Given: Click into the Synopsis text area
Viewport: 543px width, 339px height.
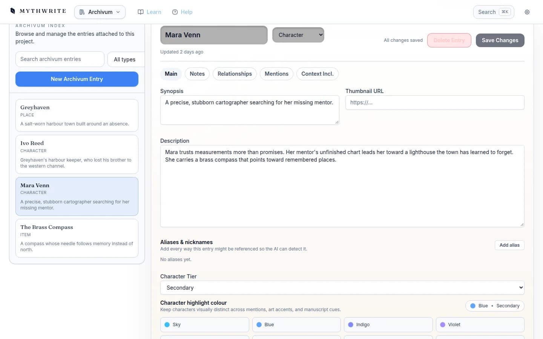Looking at the screenshot, I should click(x=250, y=110).
